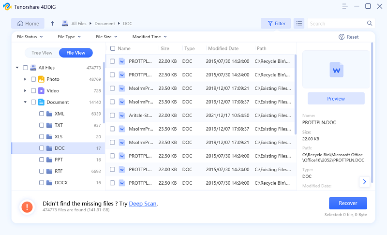Click the Reset text button
Viewport: 387px width, 235px height.
pos(353,37)
